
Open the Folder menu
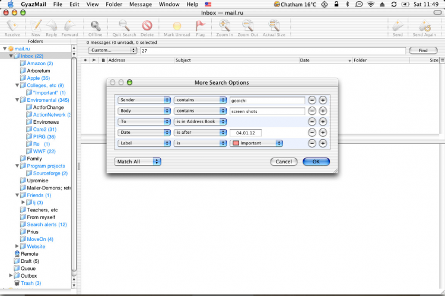[x=114, y=4]
